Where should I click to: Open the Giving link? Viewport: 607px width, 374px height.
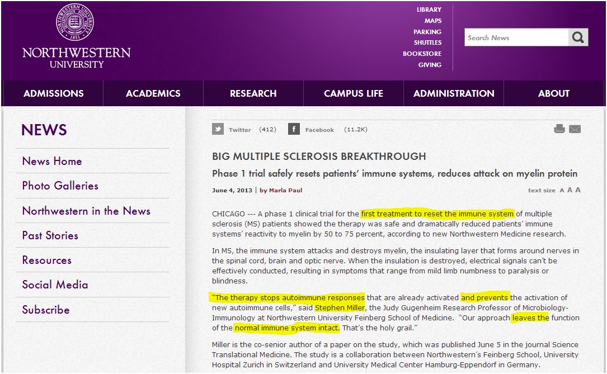(430, 65)
